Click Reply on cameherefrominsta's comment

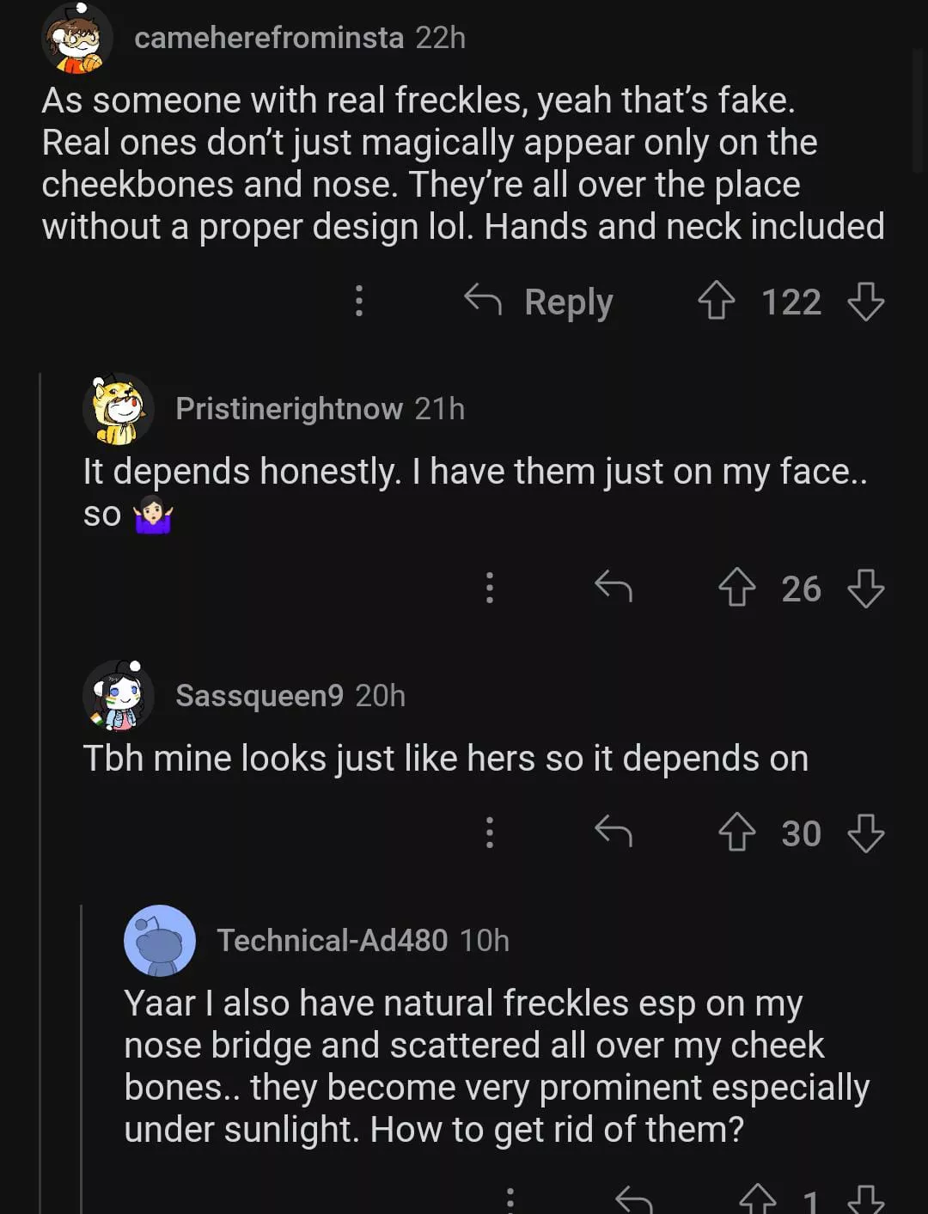539,302
